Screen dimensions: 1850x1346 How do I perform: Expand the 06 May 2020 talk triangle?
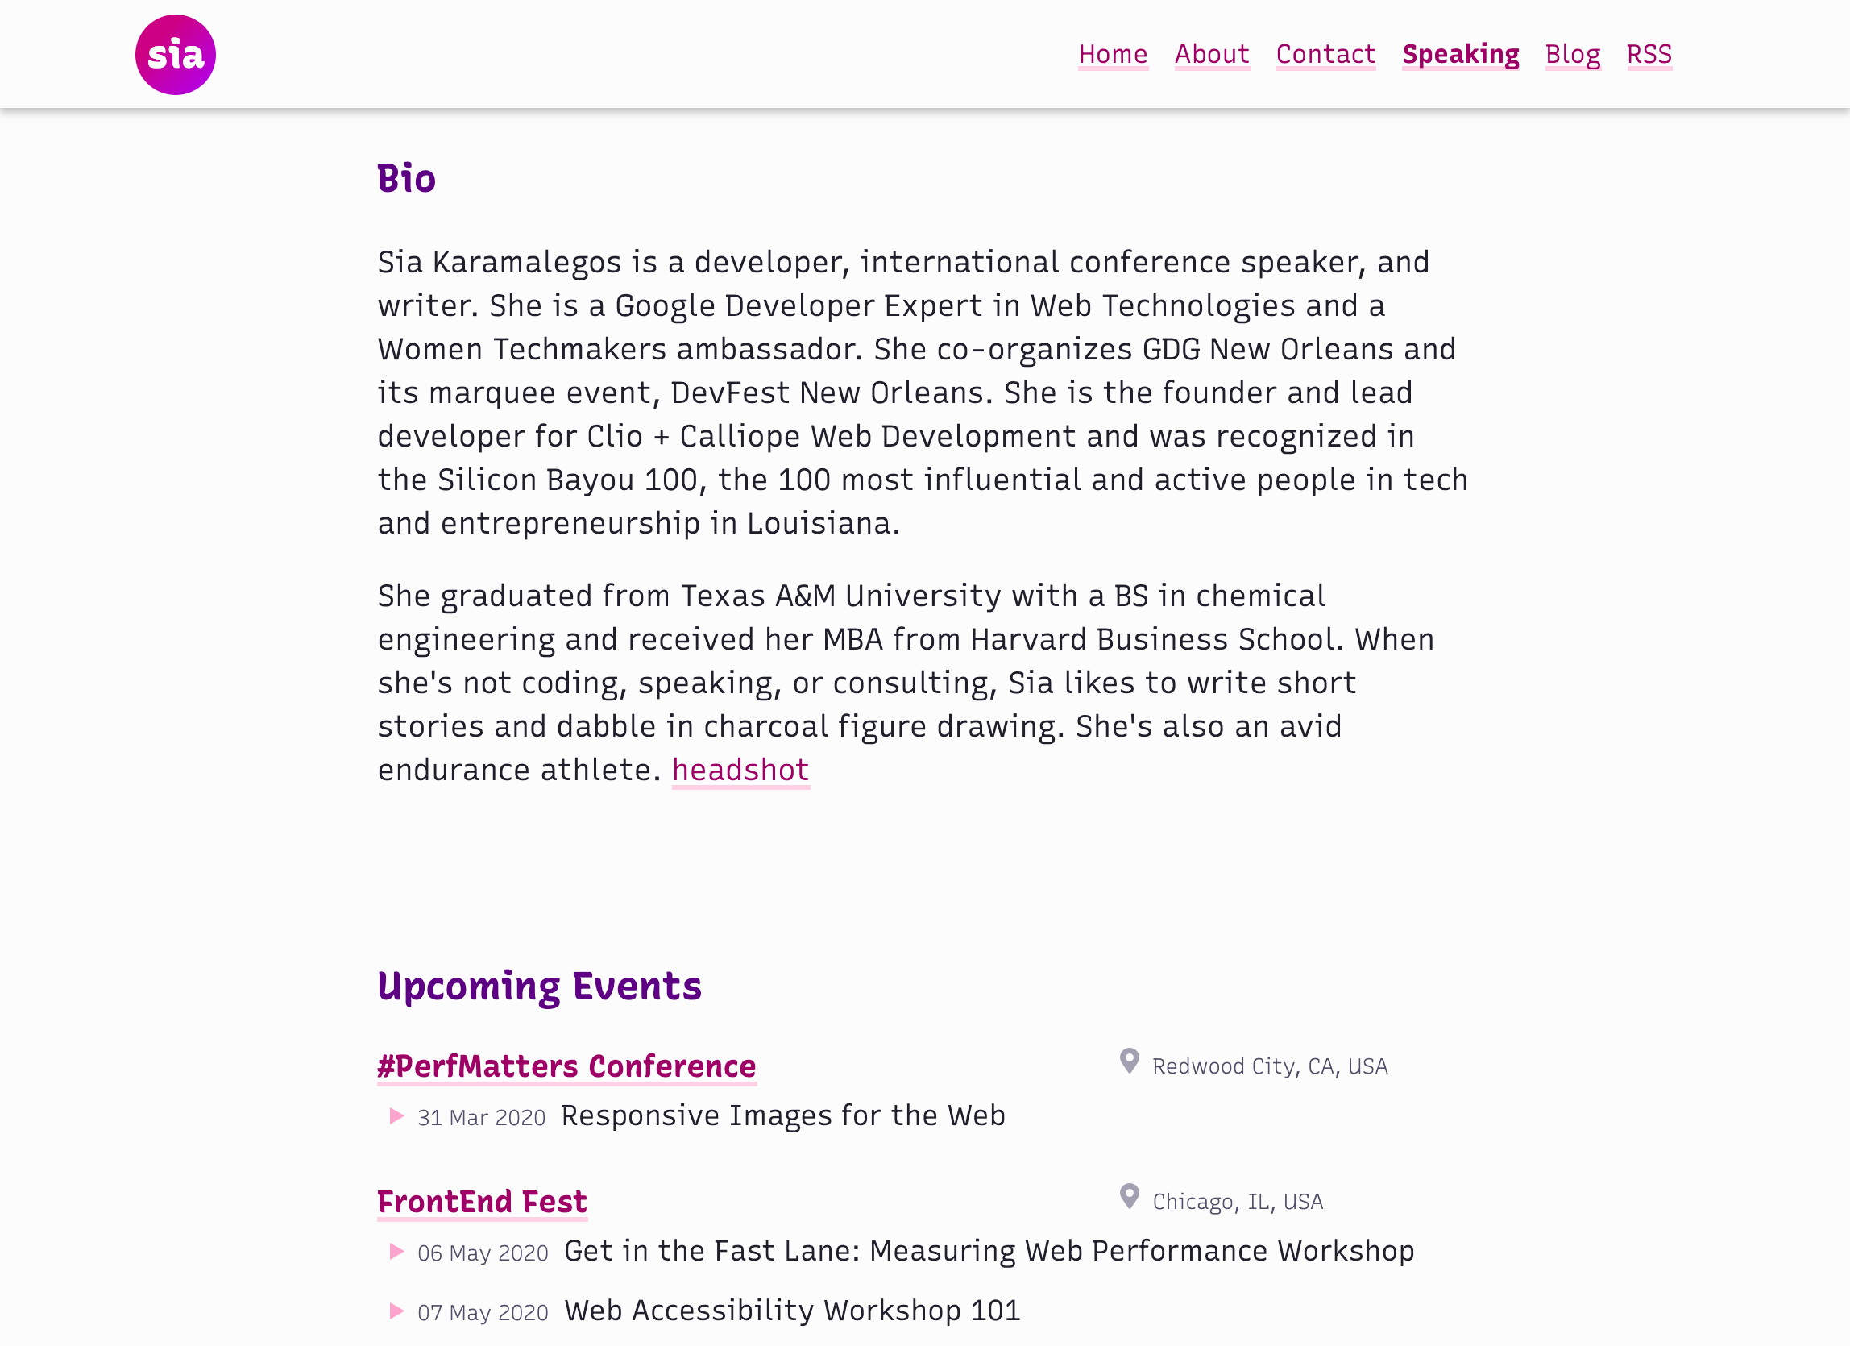(397, 1252)
